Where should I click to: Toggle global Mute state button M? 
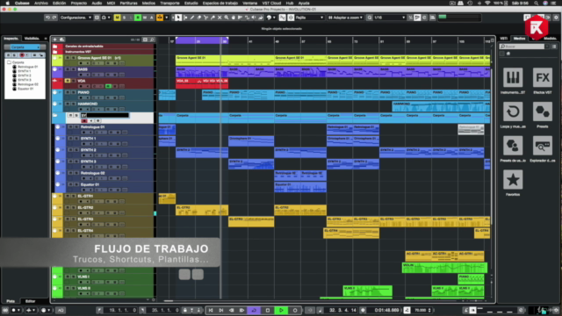(x=117, y=18)
